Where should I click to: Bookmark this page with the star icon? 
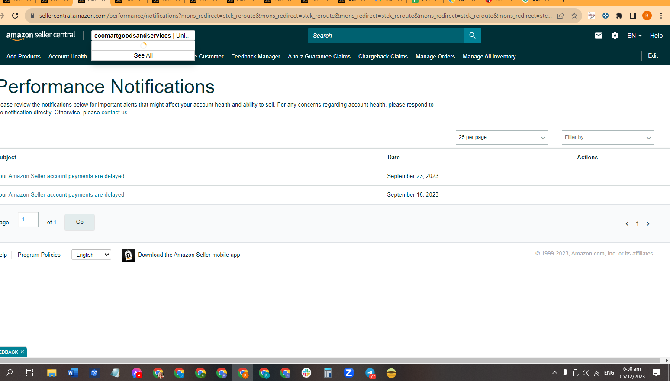(x=574, y=16)
